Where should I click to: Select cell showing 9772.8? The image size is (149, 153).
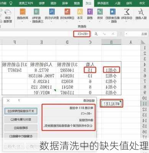coord(41,70)
